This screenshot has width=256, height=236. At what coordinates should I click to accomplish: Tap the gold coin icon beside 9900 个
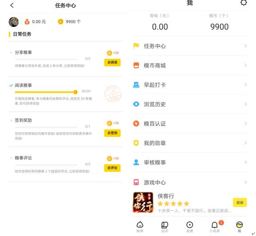coord(60,21)
